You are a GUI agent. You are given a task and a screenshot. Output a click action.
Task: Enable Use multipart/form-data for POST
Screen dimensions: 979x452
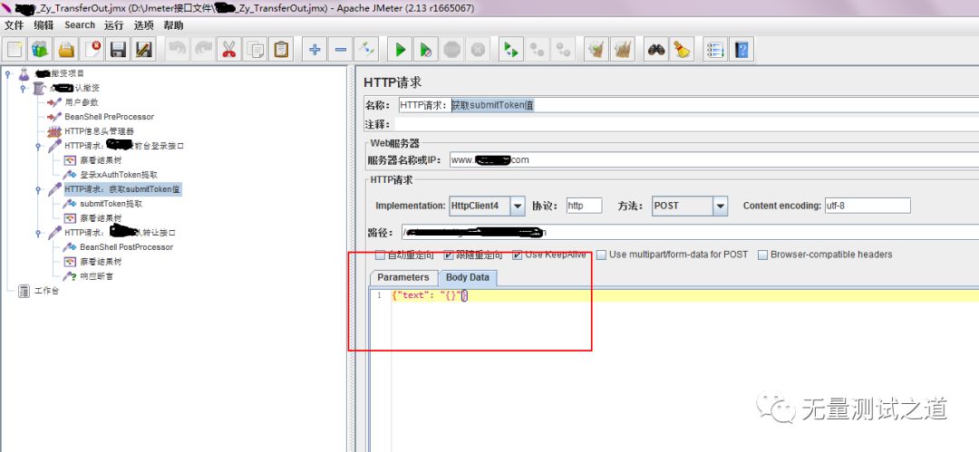(601, 255)
